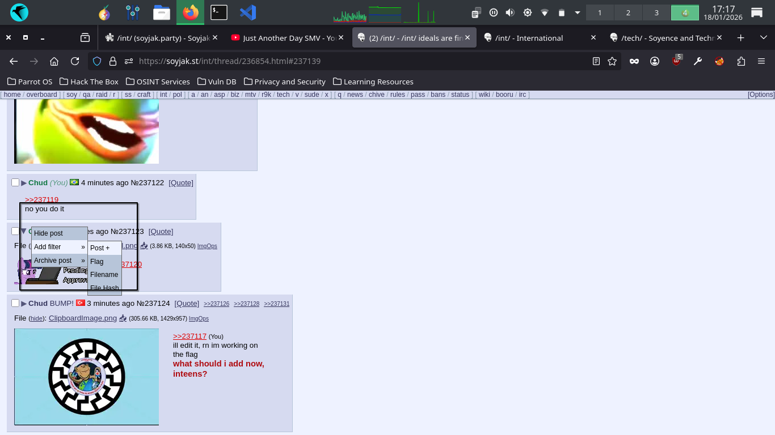The height and width of the screenshot is (435, 775).
Task: Open the uBlock Origin extension icon
Action: [676, 61]
